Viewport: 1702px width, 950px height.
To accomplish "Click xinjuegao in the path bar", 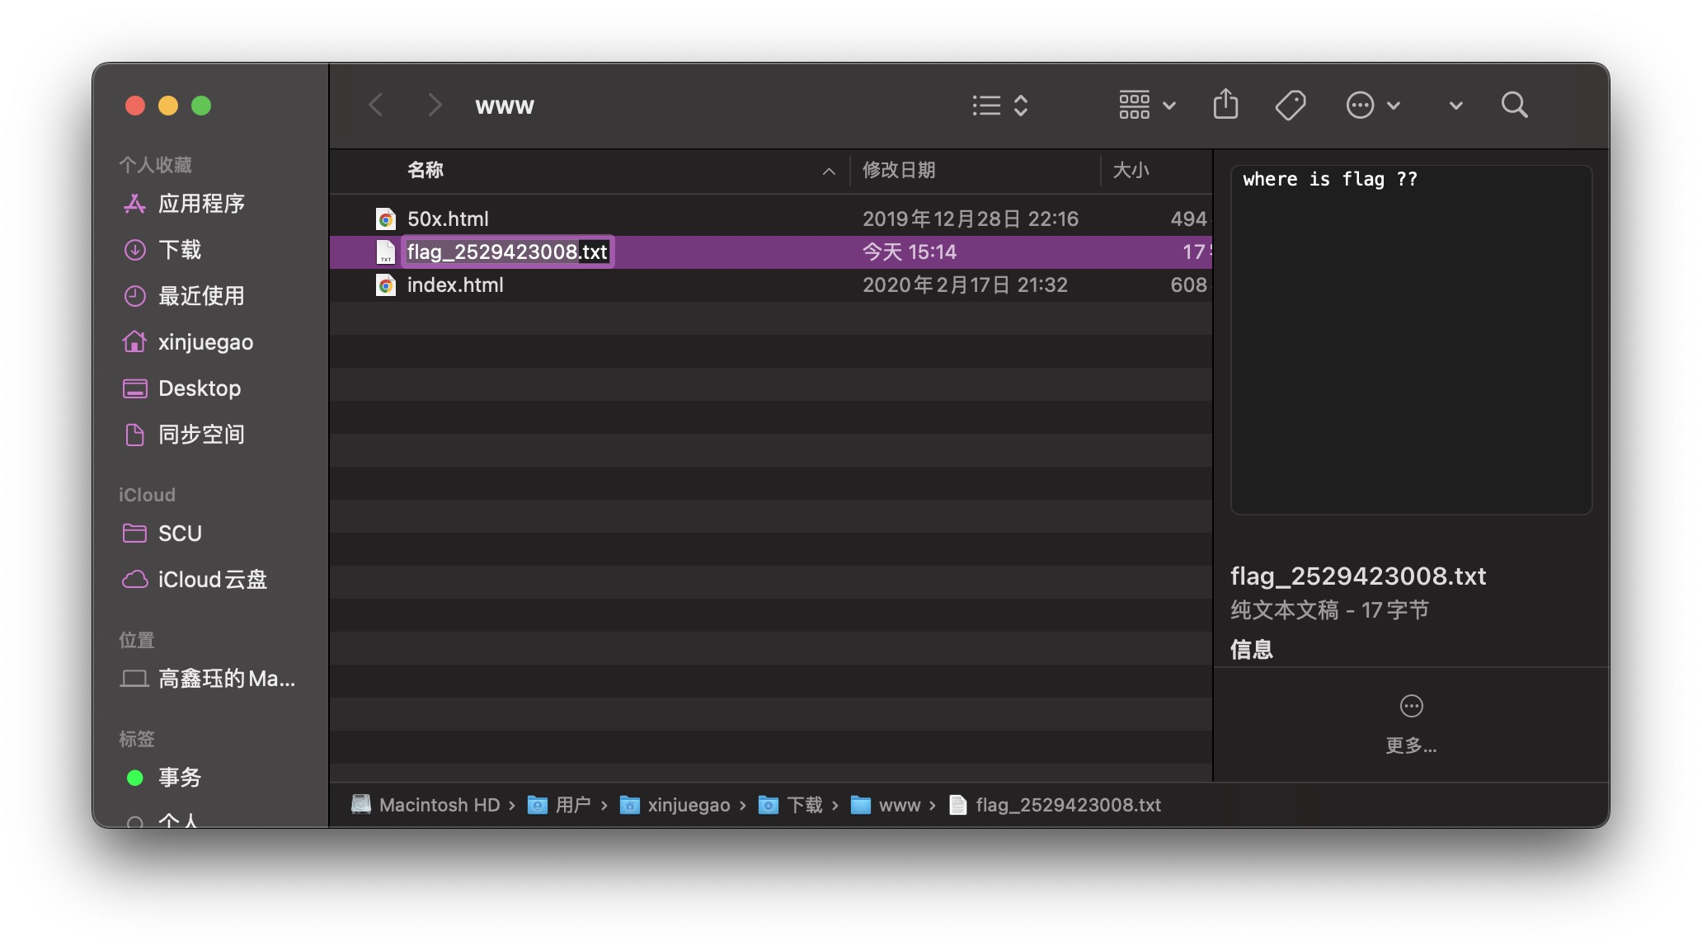I will click(x=688, y=805).
